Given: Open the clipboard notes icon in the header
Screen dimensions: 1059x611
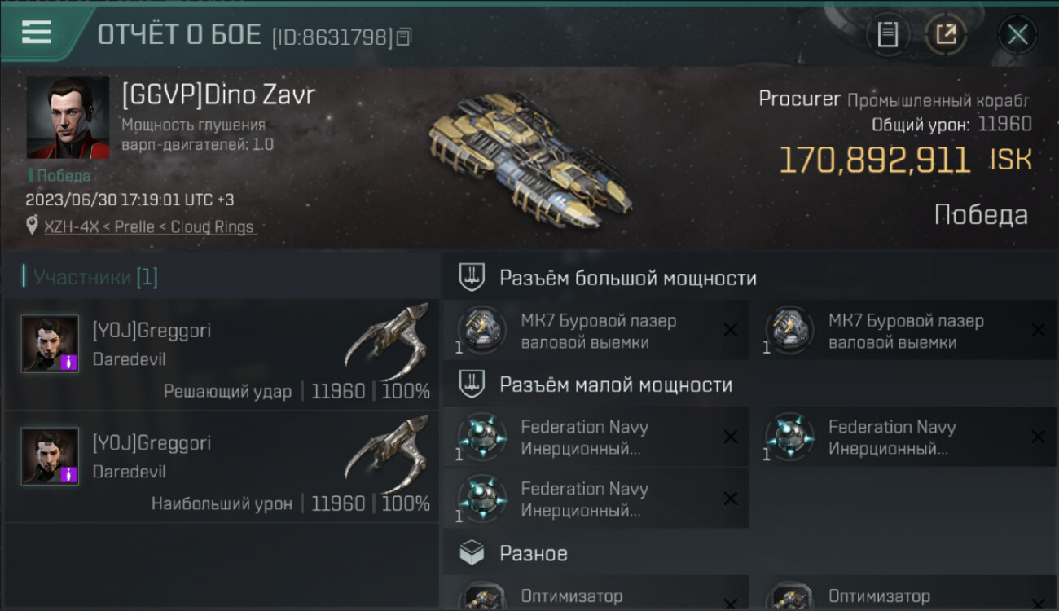Looking at the screenshot, I should tap(887, 34).
